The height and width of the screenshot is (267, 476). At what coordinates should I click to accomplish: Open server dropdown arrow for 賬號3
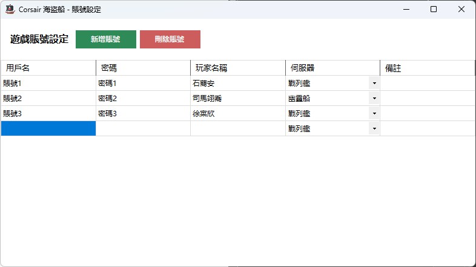[x=374, y=113]
